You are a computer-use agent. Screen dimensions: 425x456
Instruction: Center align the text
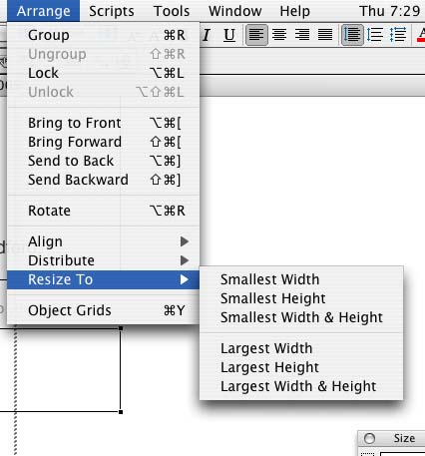279,35
